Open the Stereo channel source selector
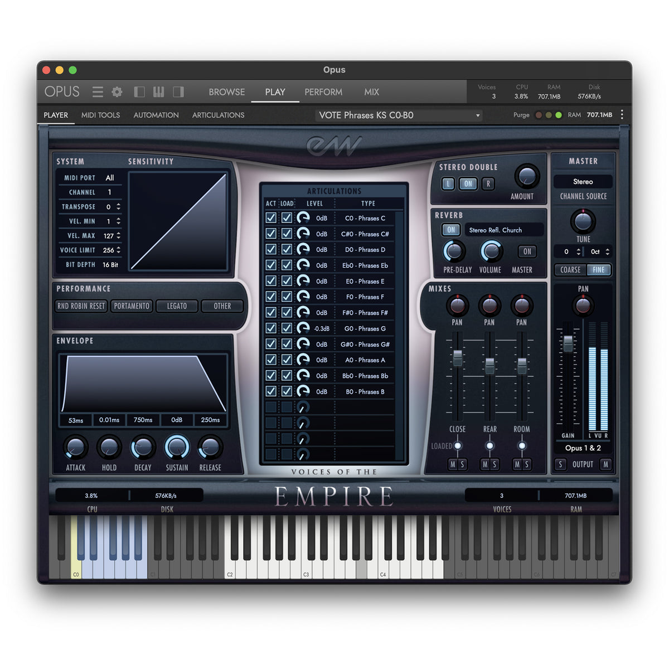This screenshot has width=669, height=669. (583, 182)
